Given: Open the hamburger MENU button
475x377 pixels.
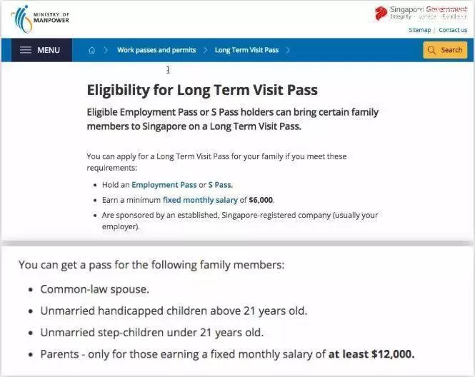Looking at the screenshot, I should [x=42, y=50].
